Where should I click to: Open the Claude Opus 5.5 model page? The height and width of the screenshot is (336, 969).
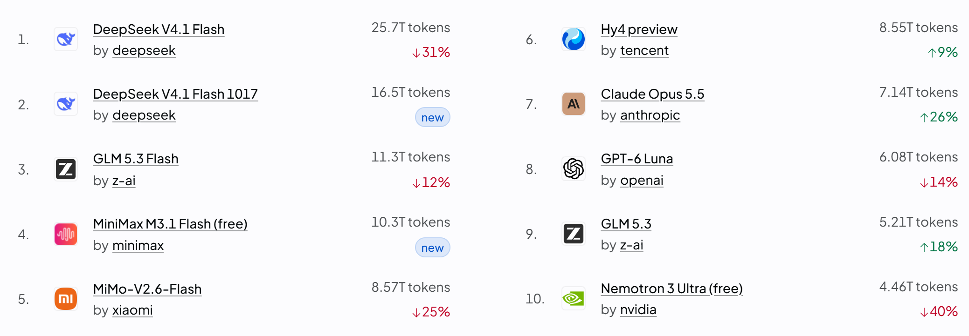tap(652, 94)
